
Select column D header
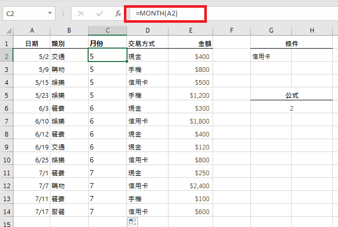click(147, 31)
